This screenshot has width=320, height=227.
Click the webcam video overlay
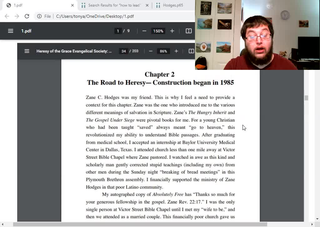pyautogui.click(x=257, y=35)
